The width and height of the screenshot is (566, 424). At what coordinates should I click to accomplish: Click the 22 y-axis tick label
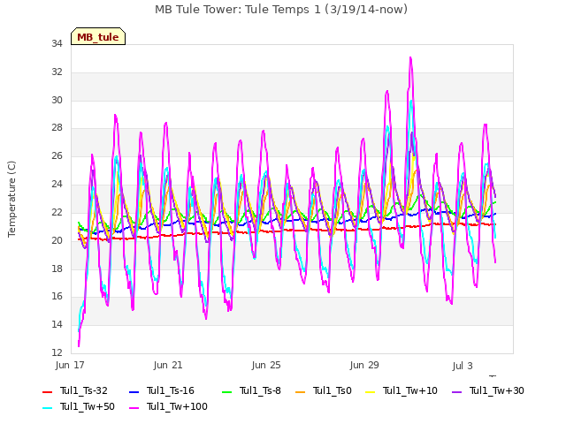click(x=57, y=212)
